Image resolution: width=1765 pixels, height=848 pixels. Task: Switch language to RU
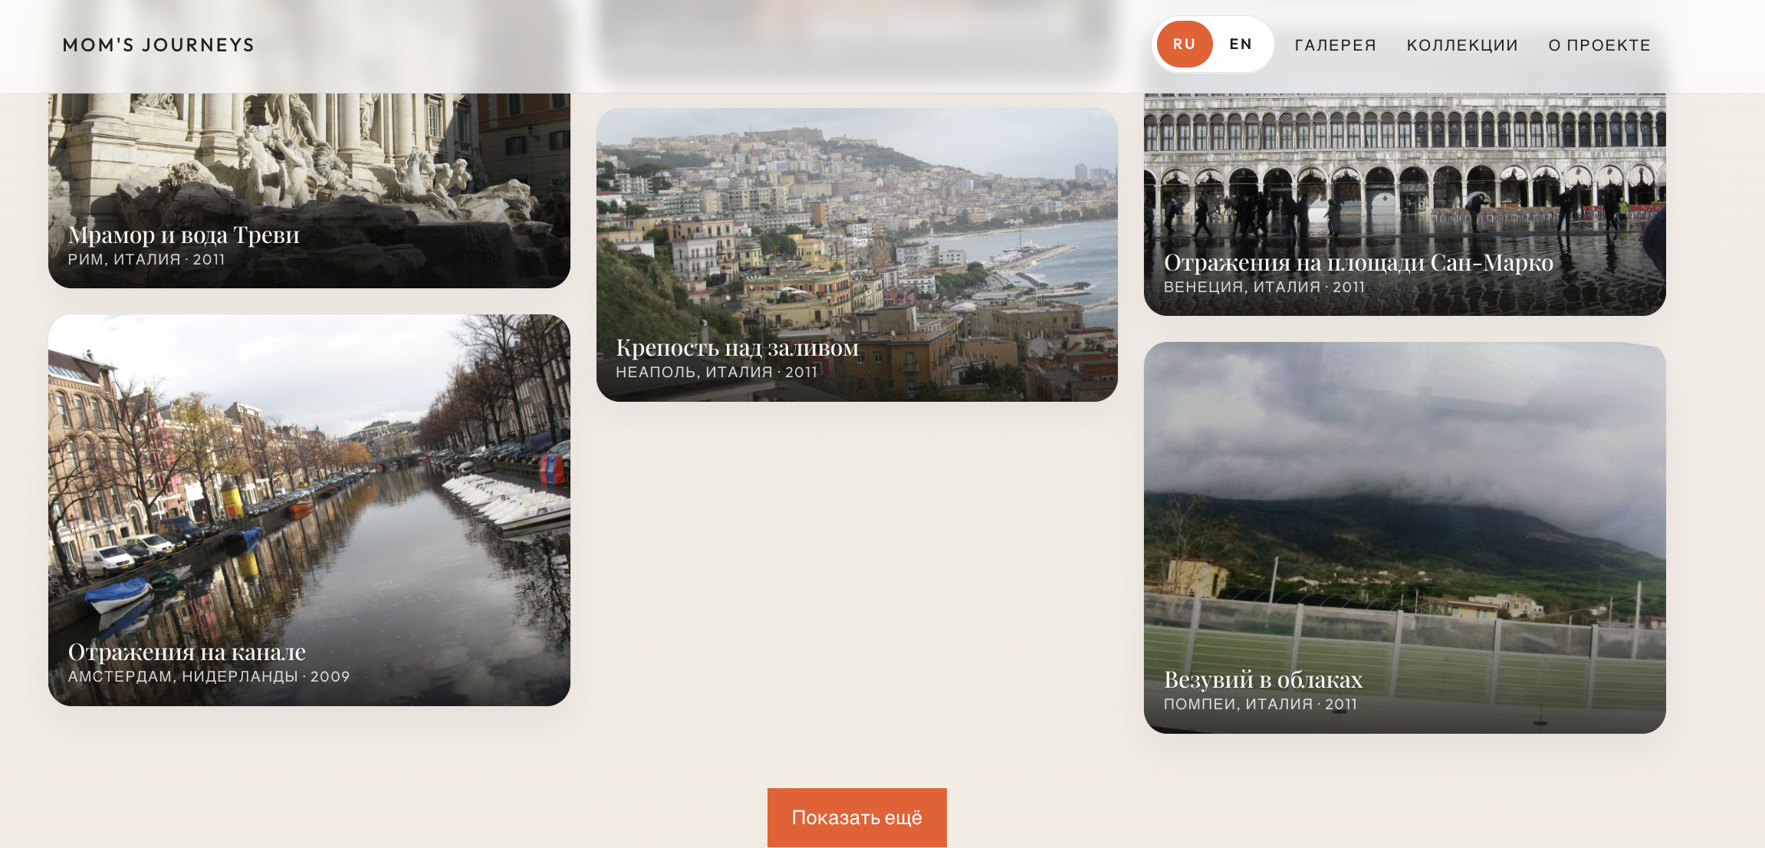(x=1184, y=44)
